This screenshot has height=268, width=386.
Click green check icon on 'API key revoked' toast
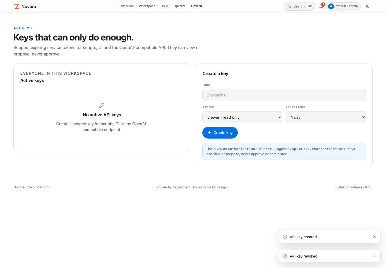285,256
